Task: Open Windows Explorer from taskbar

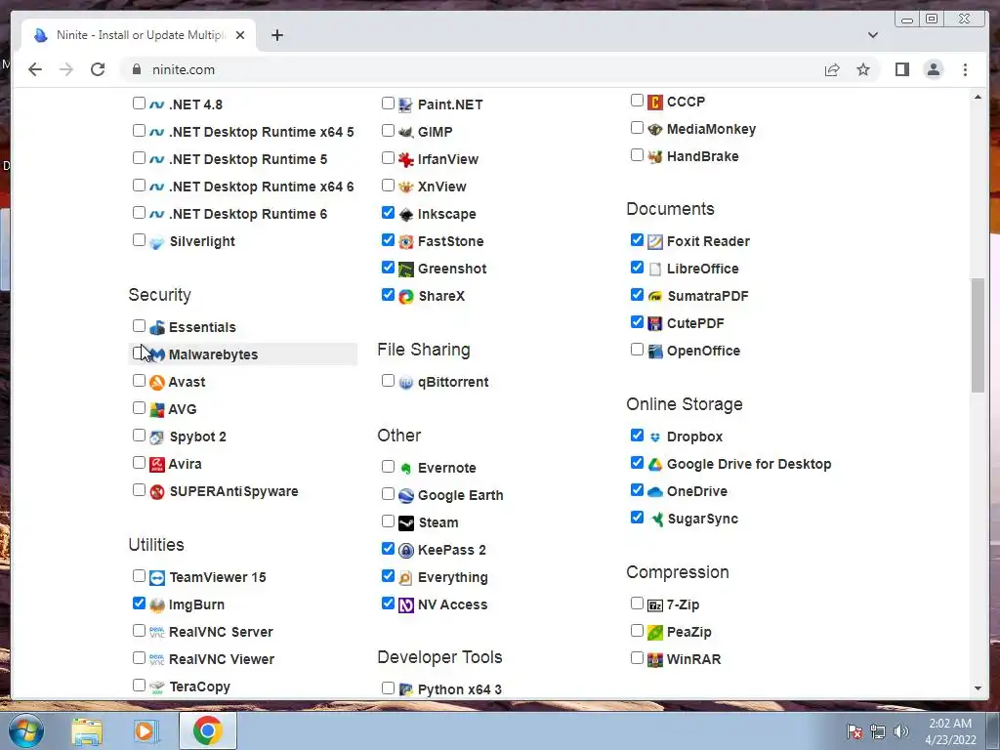Action: pos(87,730)
